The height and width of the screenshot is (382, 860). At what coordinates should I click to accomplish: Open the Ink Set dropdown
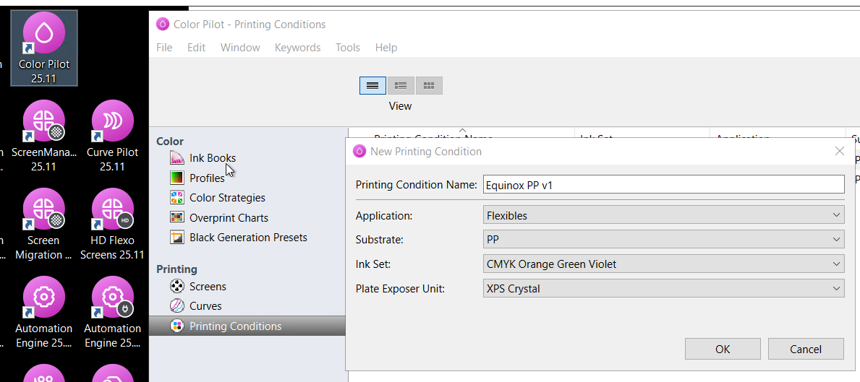coord(664,264)
